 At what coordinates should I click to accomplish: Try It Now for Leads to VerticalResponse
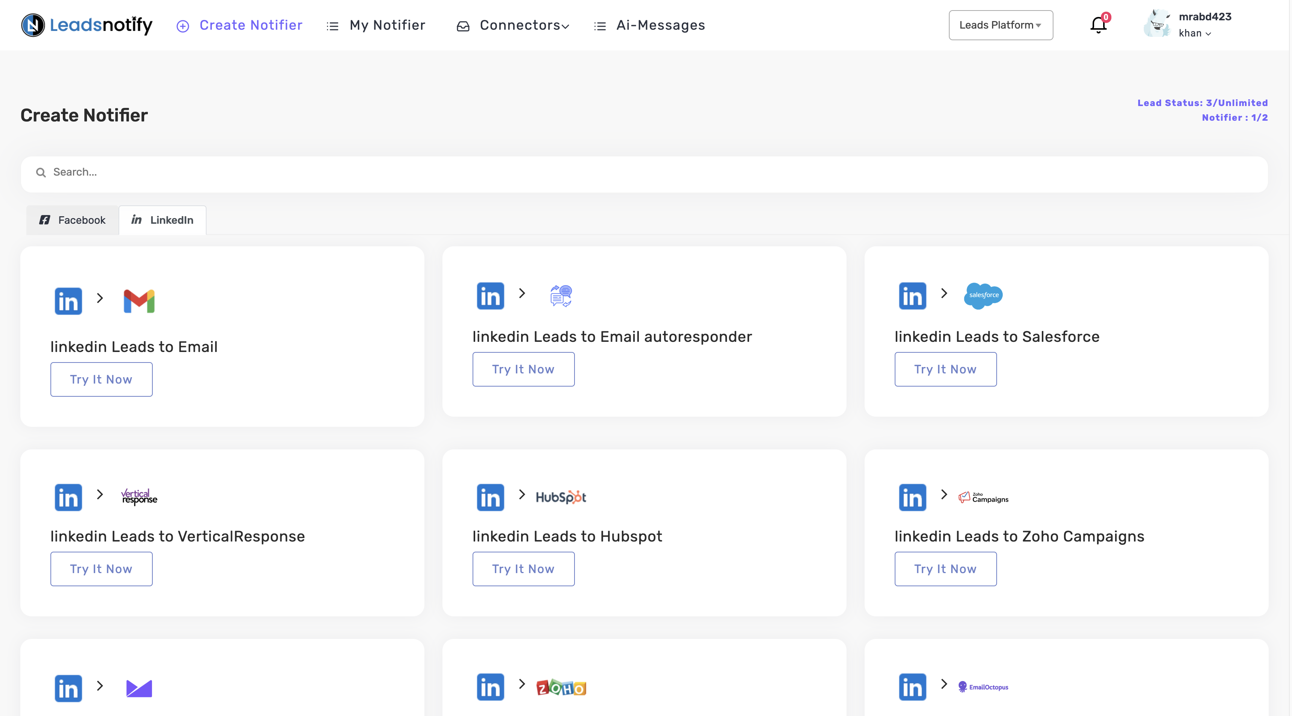[101, 569]
